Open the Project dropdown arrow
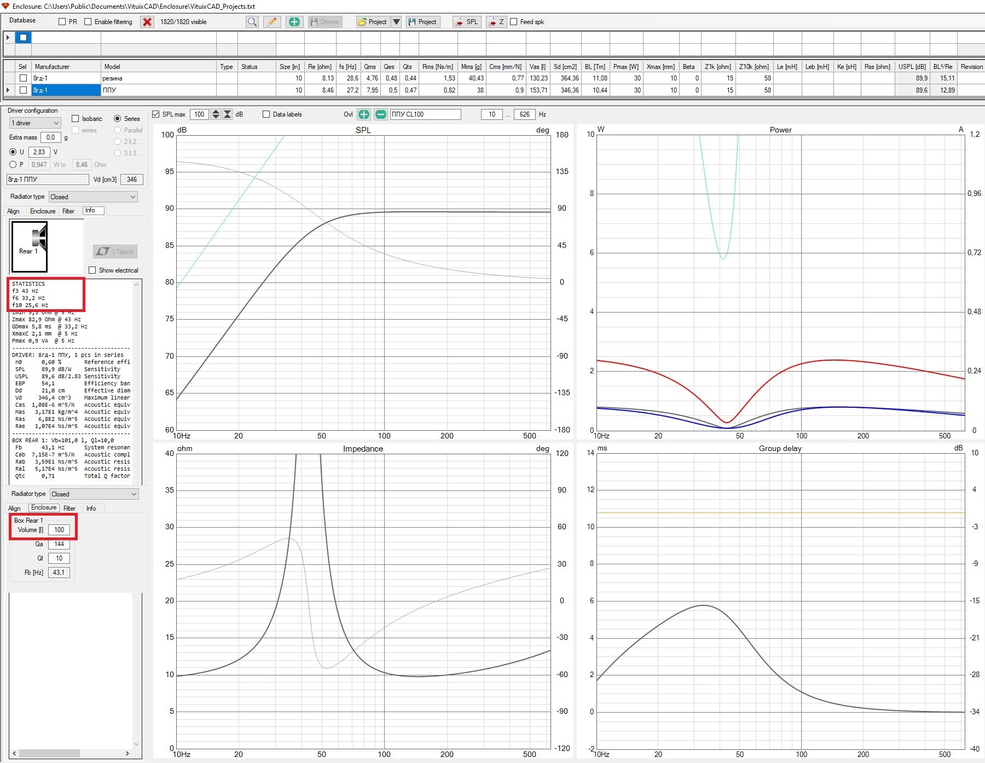This screenshot has width=985, height=763. [x=397, y=22]
